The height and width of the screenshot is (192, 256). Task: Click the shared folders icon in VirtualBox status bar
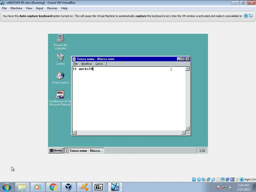(x=218, y=179)
